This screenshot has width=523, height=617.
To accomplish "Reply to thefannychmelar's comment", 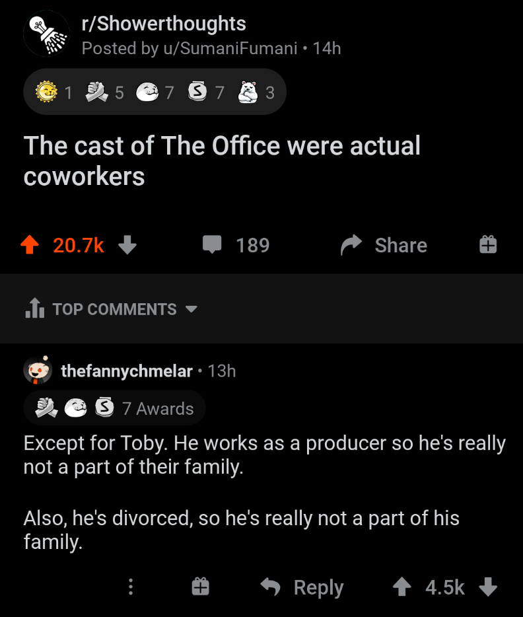I will (x=302, y=587).
